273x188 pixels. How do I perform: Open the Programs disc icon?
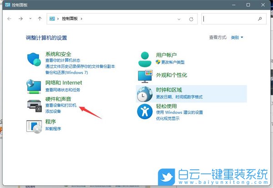pos(34,127)
